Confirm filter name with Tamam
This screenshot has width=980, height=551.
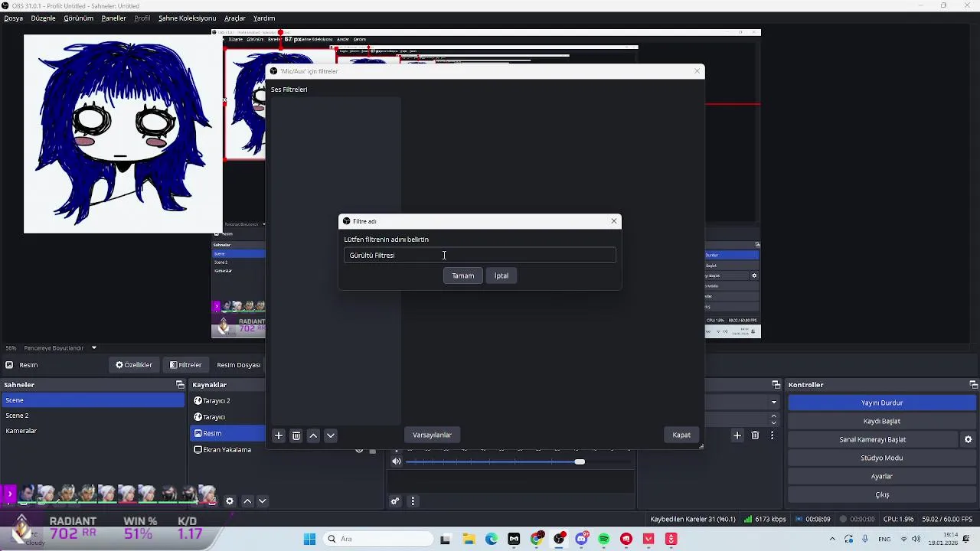(x=462, y=275)
